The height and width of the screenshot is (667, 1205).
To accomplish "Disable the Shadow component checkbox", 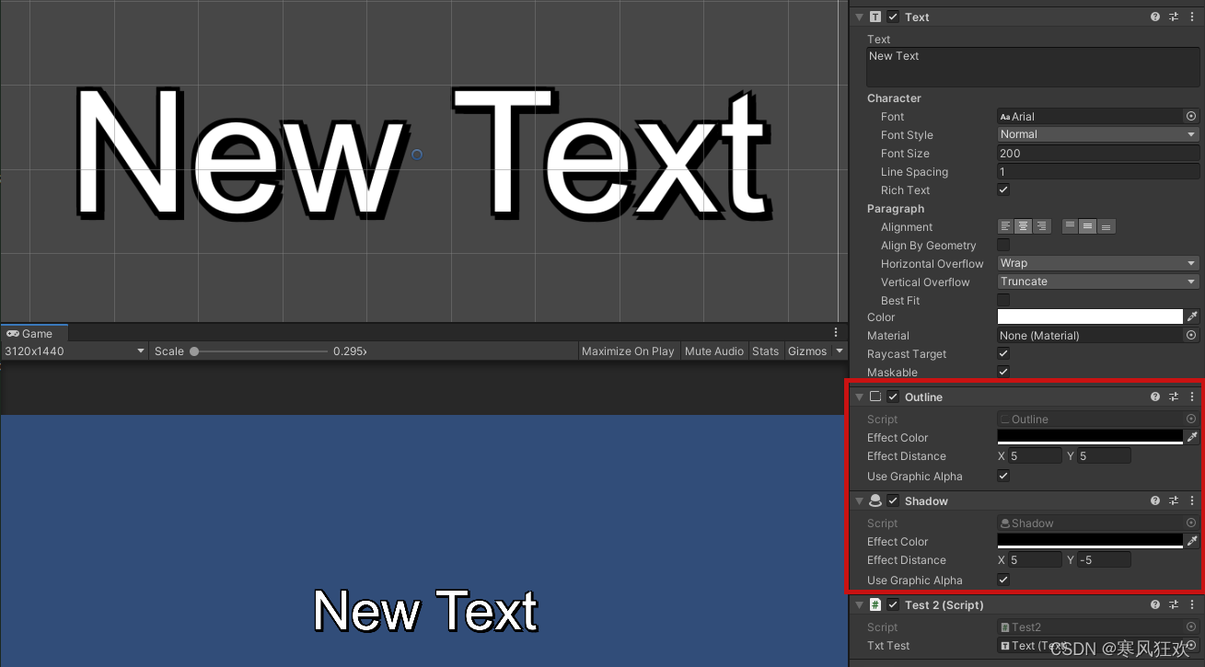I will [893, 500].
